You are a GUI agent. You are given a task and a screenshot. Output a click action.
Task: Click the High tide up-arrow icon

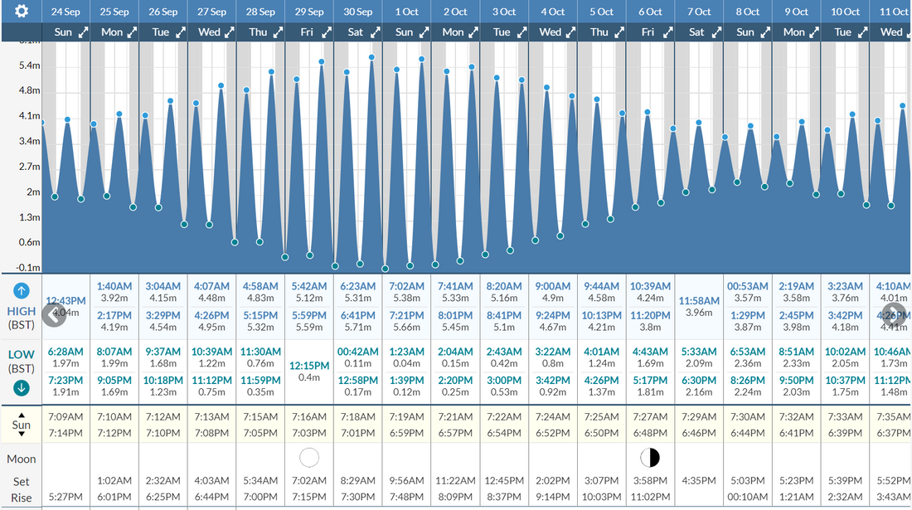click(22, 291)
